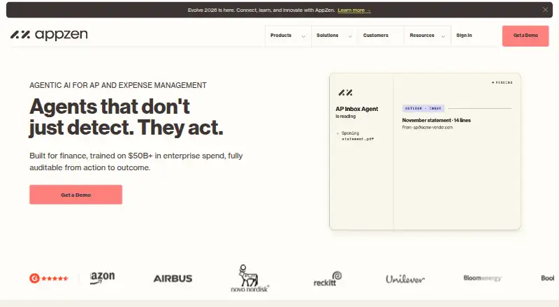Click the Novo Nordisk logo

coord(249,278)
